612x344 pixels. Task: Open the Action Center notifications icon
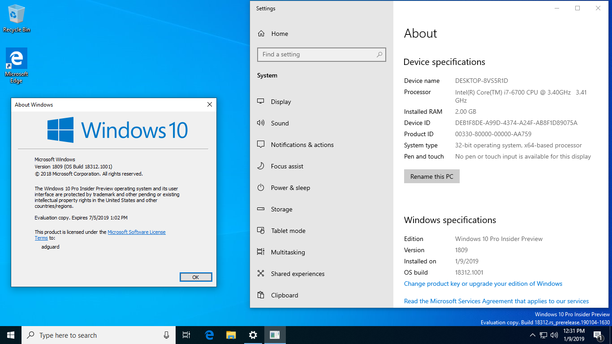click(x=598, y=335)
